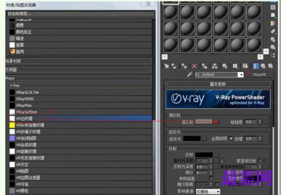Click the Go to Parent icon

click(x=263, y=66)
